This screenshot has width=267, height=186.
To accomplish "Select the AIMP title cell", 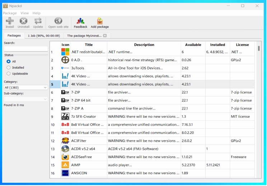I will pyautogui.click(x=89, y=165).
